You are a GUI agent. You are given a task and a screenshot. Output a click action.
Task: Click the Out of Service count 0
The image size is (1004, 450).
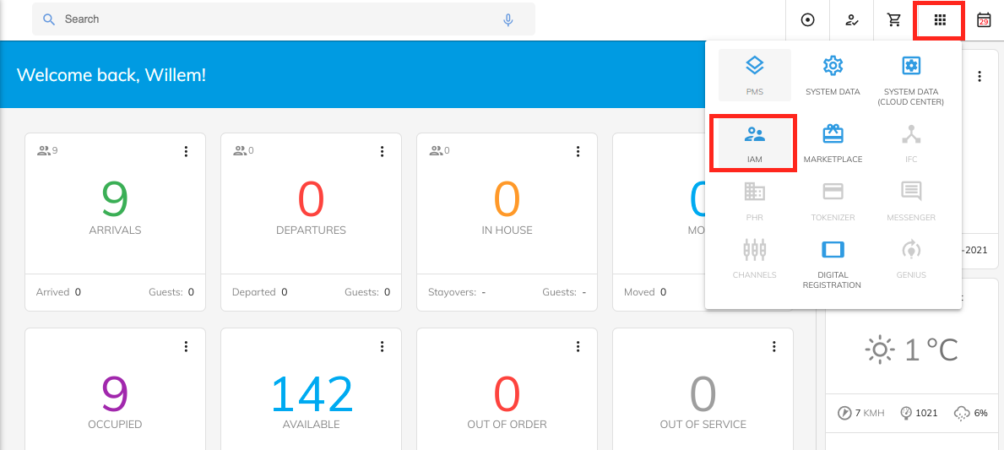tap(703, 393)
